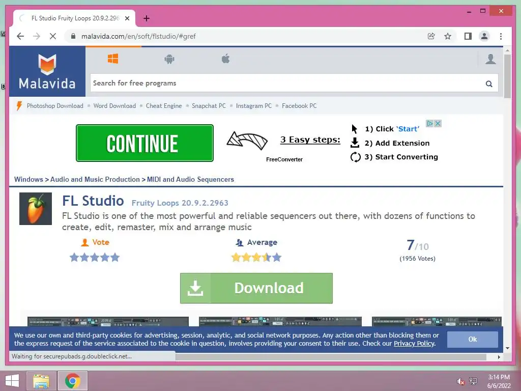Open Cheat Engine link
The image size is (521, 391).
point(164,106)
